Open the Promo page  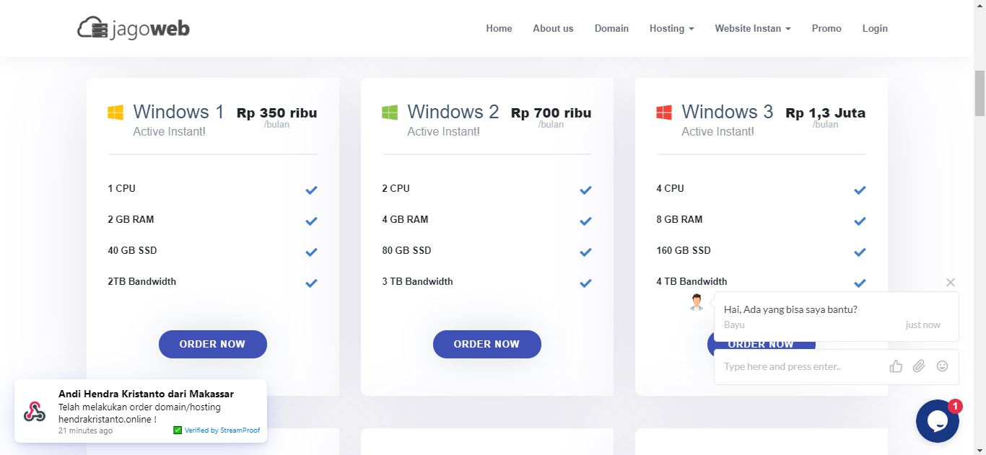coord(826,28)
